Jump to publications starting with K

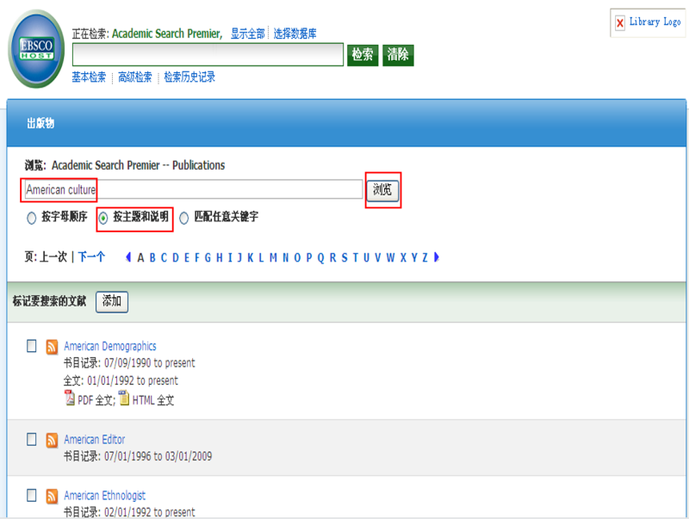tap(250, 257)
